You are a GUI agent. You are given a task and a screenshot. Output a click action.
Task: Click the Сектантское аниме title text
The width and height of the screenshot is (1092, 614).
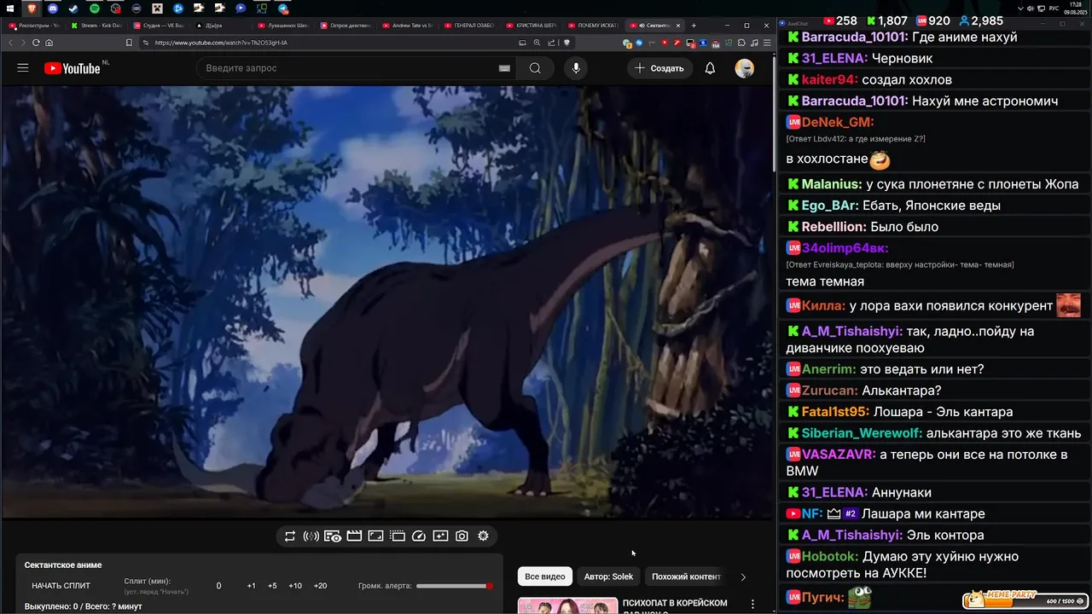(63, 565)
